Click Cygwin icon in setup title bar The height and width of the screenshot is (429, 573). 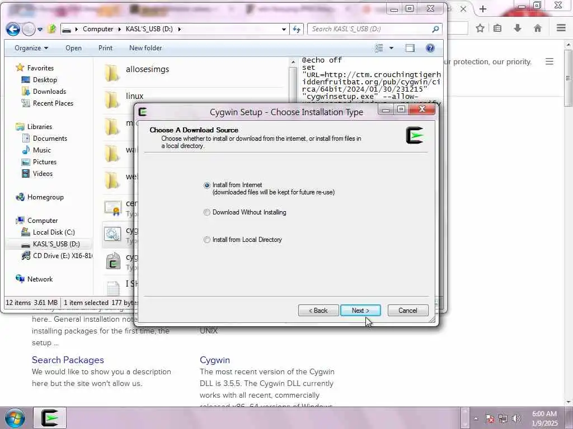pos(143,112)
